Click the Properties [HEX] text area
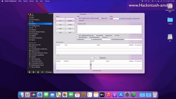The height and width of the screenshot is (99, 176). click(109, 29)
